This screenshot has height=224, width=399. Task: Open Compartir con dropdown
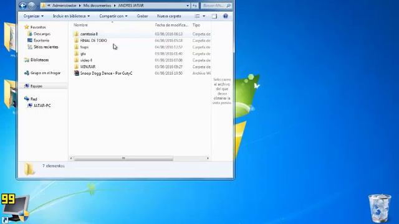[113, 16]
